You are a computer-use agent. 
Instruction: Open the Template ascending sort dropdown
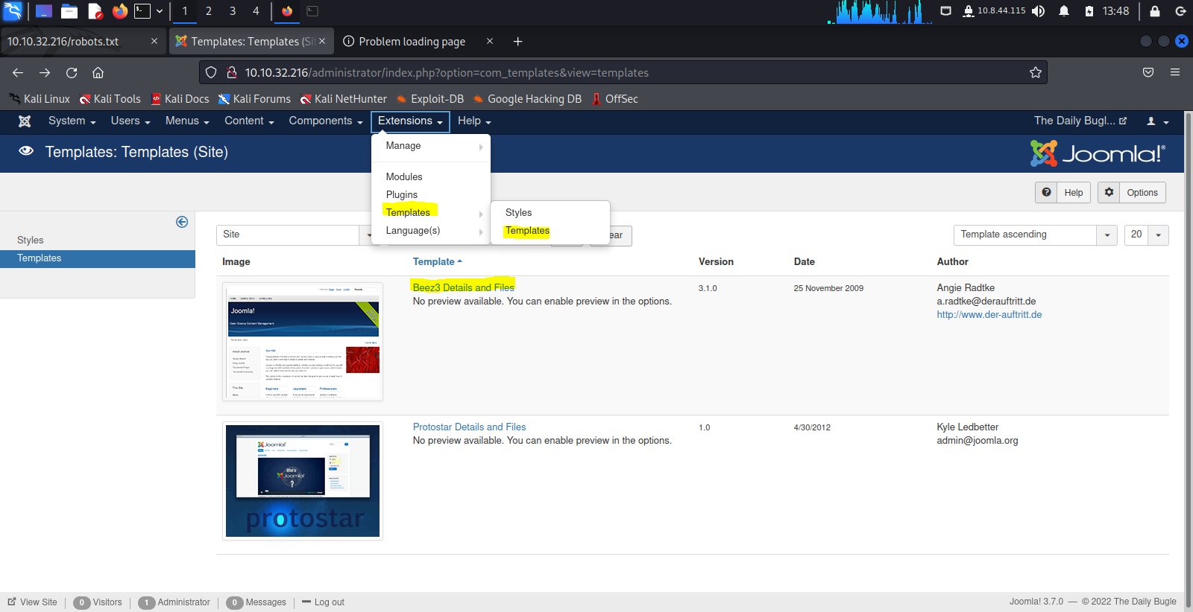coord(1035,235)
